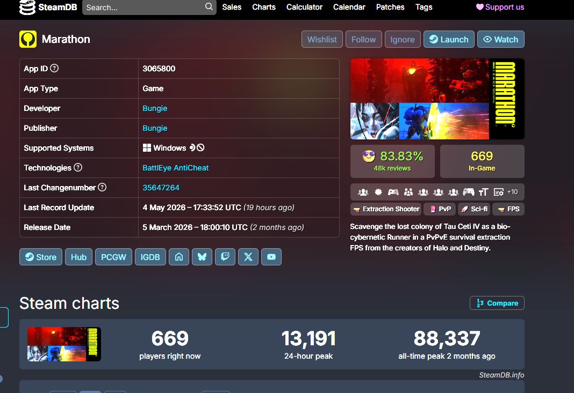This screenshot has height=393, width=574.
Task: Expand the +10 more categories
Action: pos(513,192)
